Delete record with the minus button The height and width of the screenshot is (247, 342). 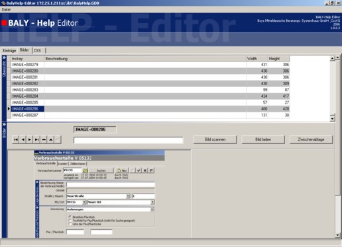point(44,139)
